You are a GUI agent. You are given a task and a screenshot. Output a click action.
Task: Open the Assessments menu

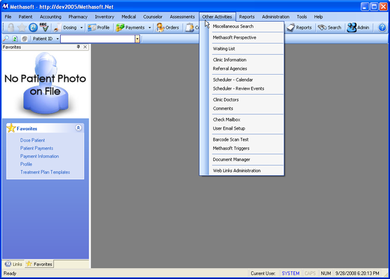click(x=182, y=17)
